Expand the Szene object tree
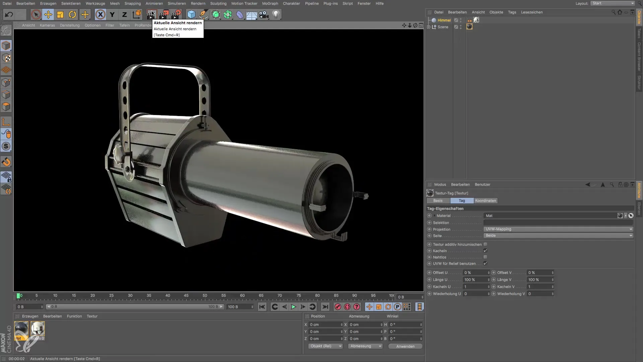Screen dimensions: 643x362 click(x=429, y=27)
